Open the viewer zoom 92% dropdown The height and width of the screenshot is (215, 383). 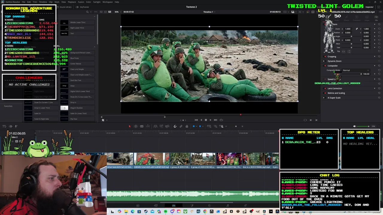[118, 12]
